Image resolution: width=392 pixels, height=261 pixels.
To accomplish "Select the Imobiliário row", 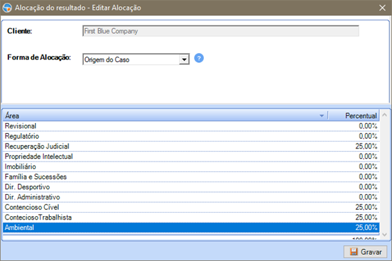I will coord(191,166).
